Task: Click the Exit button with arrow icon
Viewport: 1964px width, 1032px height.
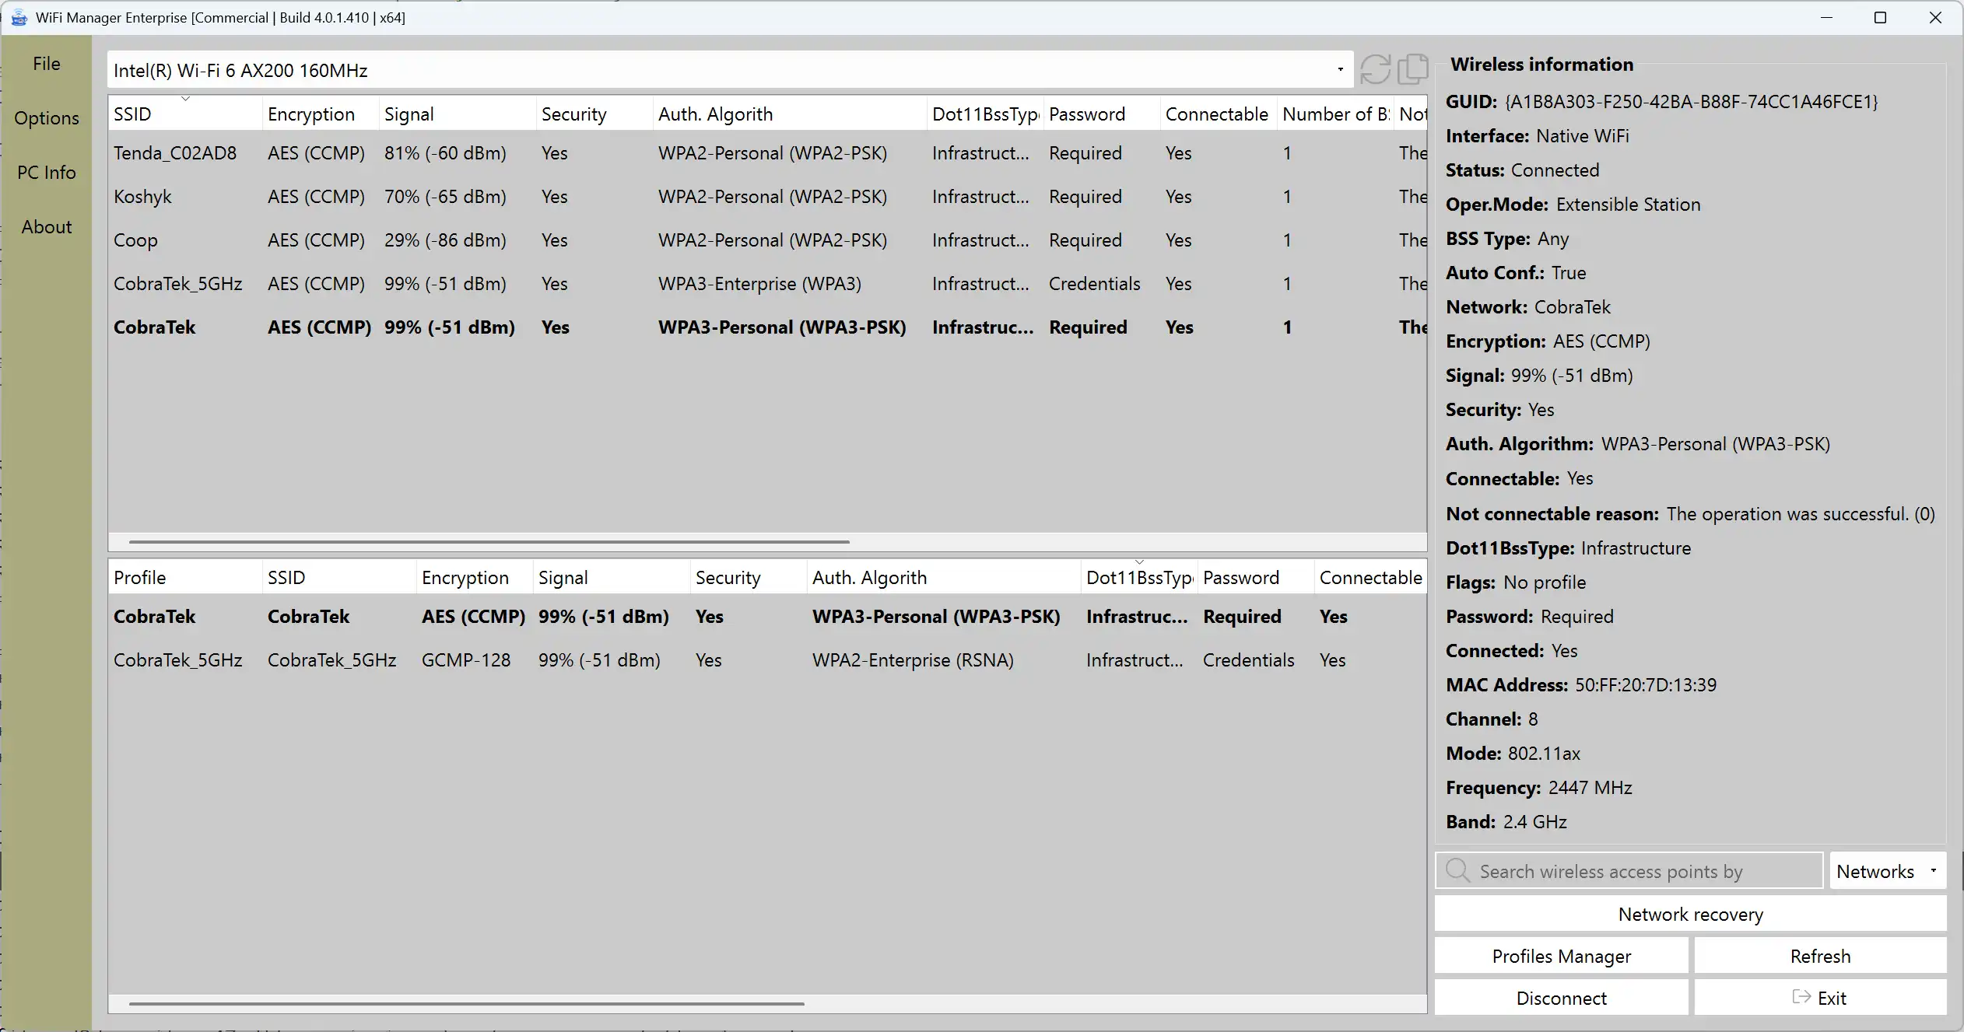Action: pos(1820,998)
